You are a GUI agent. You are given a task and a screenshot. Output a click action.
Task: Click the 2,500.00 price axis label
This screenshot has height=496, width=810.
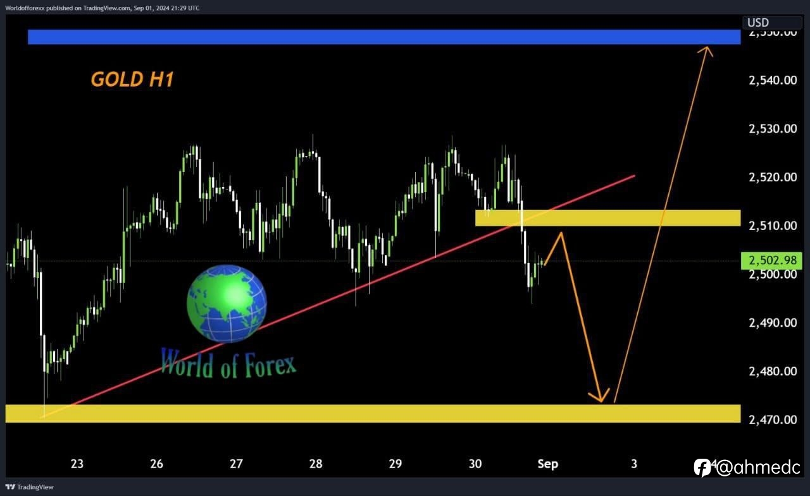[x=772, y=274]
